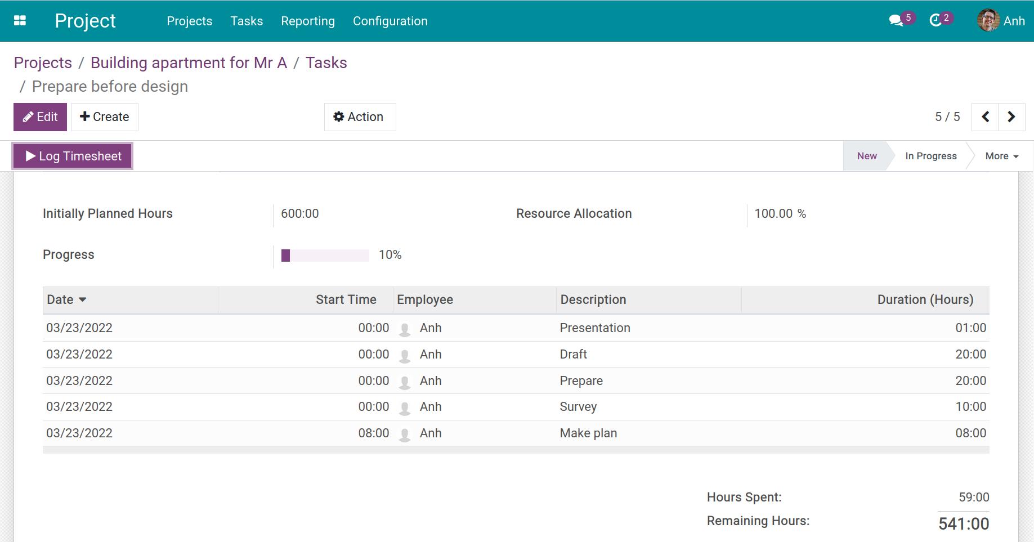Click the Edit button
Screen dimensions: 1034x542
40,117
